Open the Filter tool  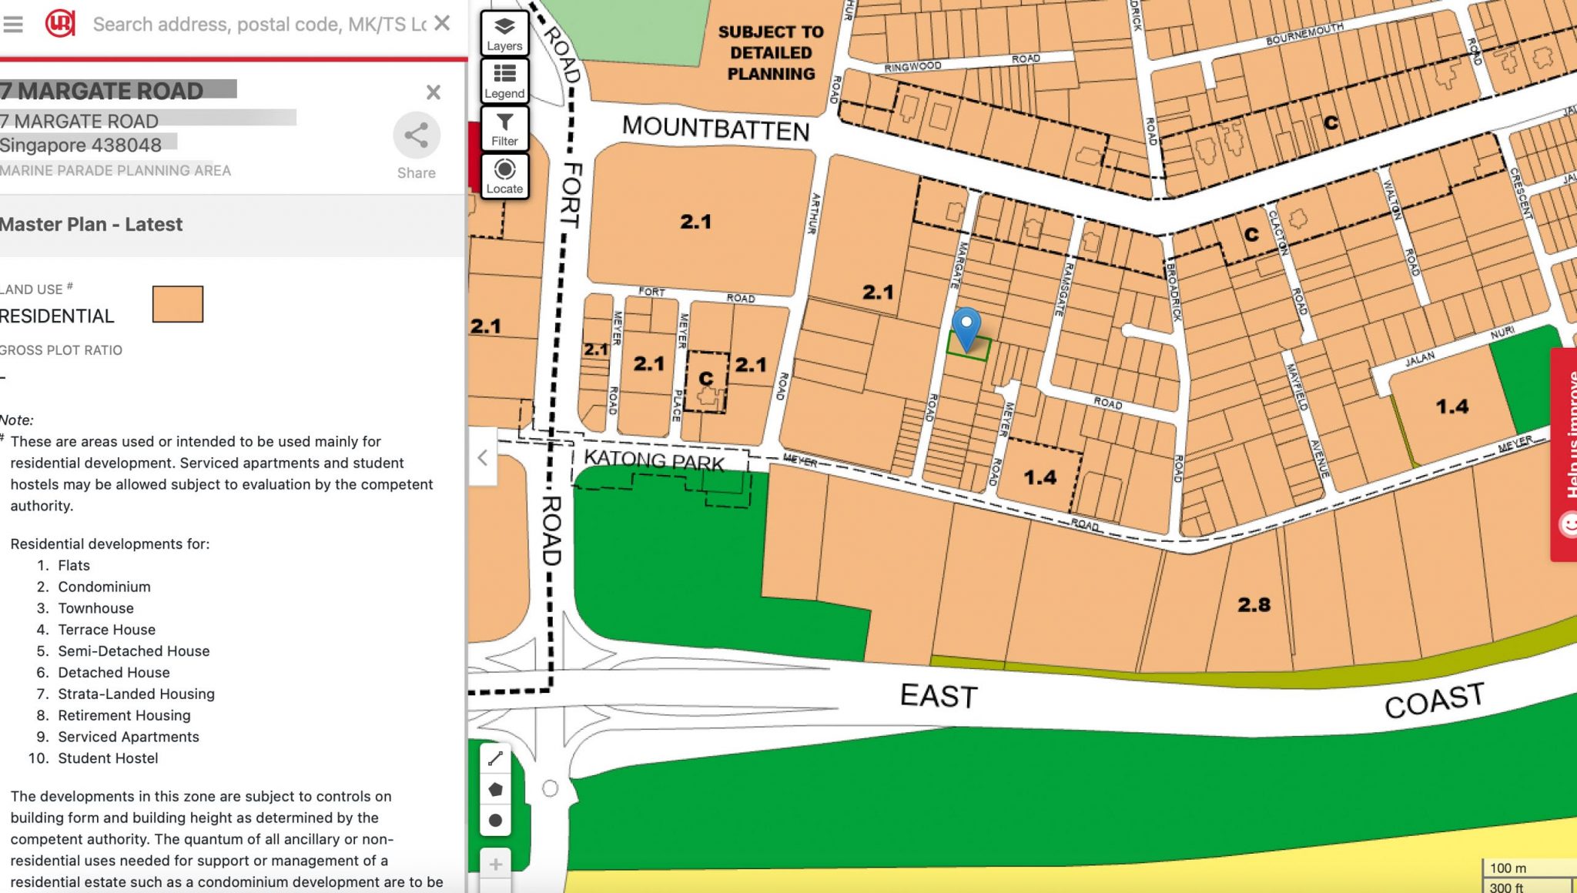[x=504, y=129]
